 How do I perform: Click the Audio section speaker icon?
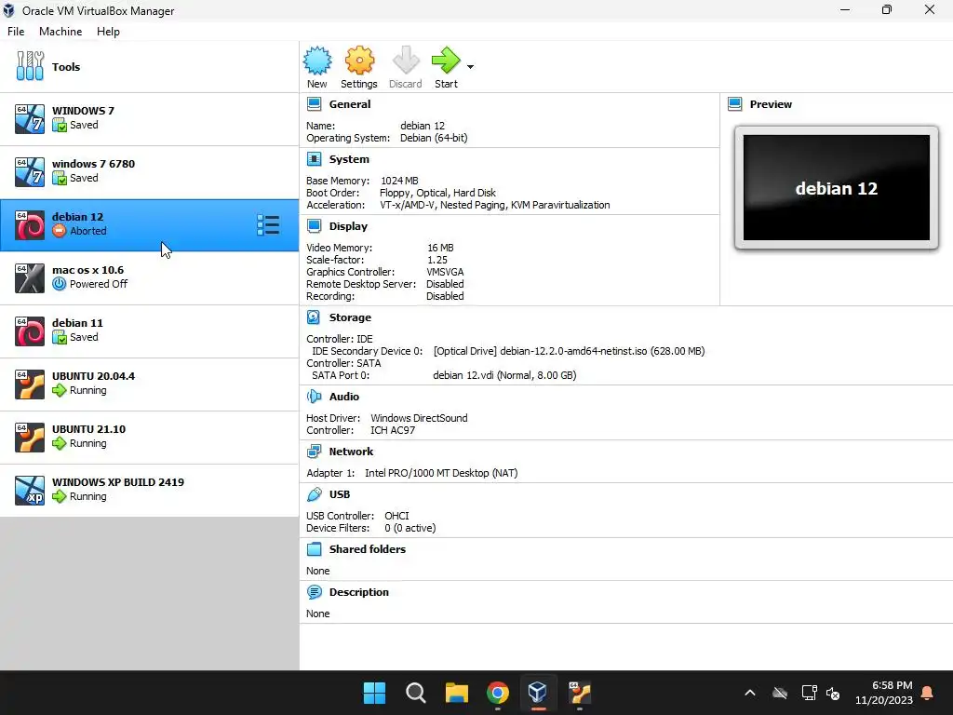(315, 397)
